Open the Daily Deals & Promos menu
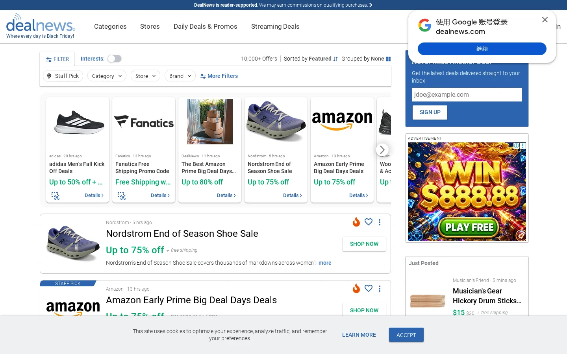This screenshot has height=354, width=567. click(206, 26)
